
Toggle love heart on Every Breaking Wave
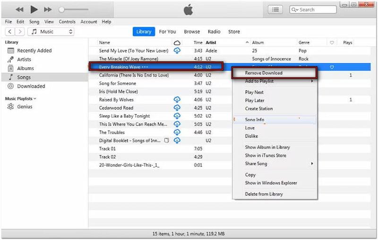[x=332, y=67]
